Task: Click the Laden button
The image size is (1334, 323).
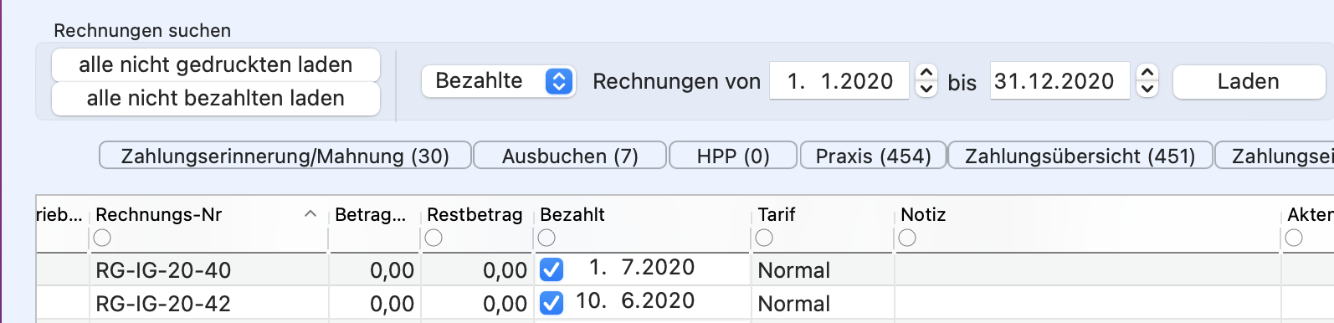Action: pos(1249,81)
